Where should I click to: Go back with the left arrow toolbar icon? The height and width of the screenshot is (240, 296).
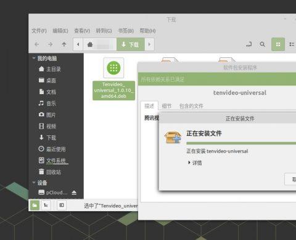[x=37, y=44]
